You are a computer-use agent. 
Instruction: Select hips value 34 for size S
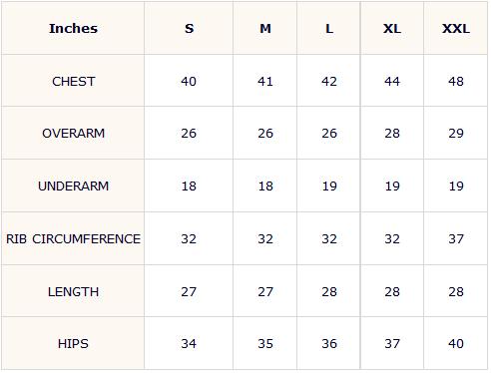[189, 344]
